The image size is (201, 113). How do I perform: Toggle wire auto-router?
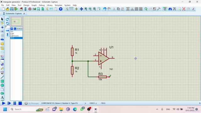[165, 9]
